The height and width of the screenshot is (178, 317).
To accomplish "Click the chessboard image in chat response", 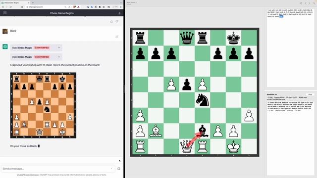I will point(43,105).
